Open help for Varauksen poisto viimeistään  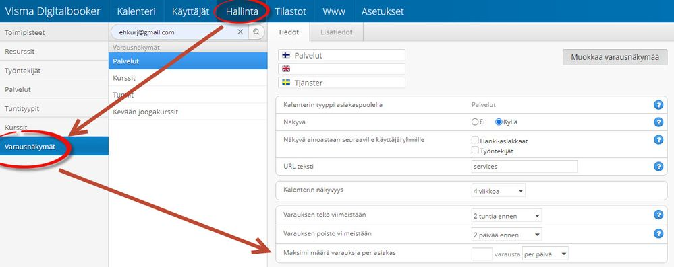point(658,233)
